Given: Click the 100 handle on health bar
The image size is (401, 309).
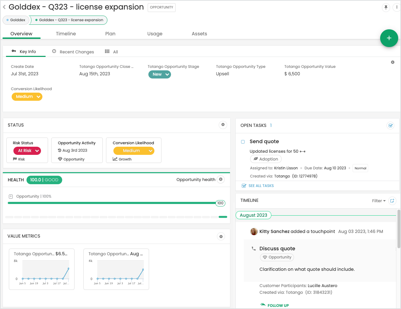Looking at the screenshot, I should 220,203.
